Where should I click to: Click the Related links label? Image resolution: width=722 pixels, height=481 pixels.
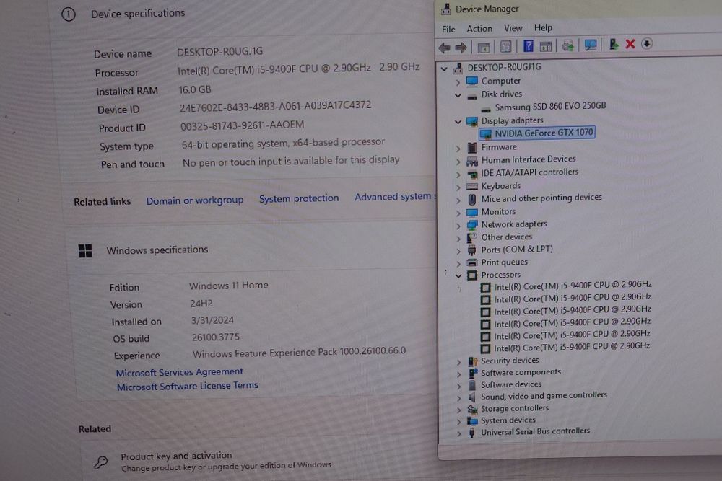103,201
